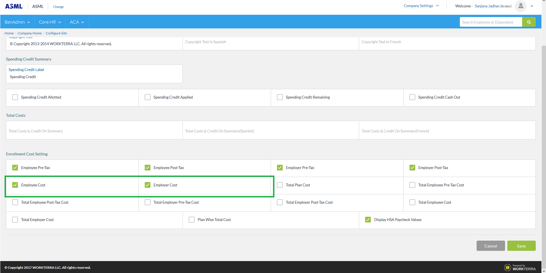Viewport: 546px width, 273px height.
Task: Uncheck the Employer Post-Tax checkbox
Action: click(412, 168)
